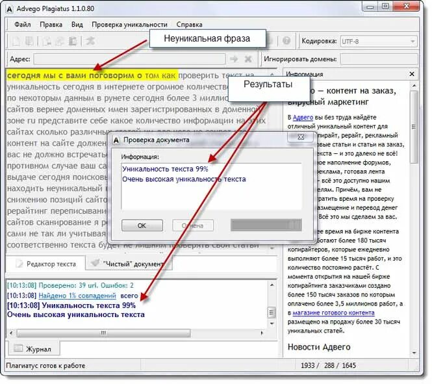Screen dimensions: 432x384
Task: Click log scrollbar up arrow
Action: click(x=272, y=285)
